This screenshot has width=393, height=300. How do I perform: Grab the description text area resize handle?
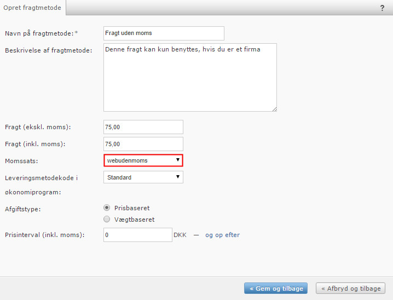(274, 108)
